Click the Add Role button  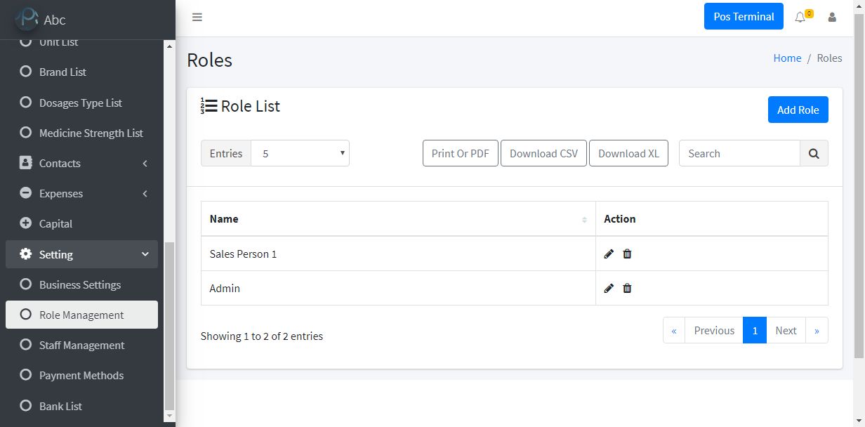point(798,110)
